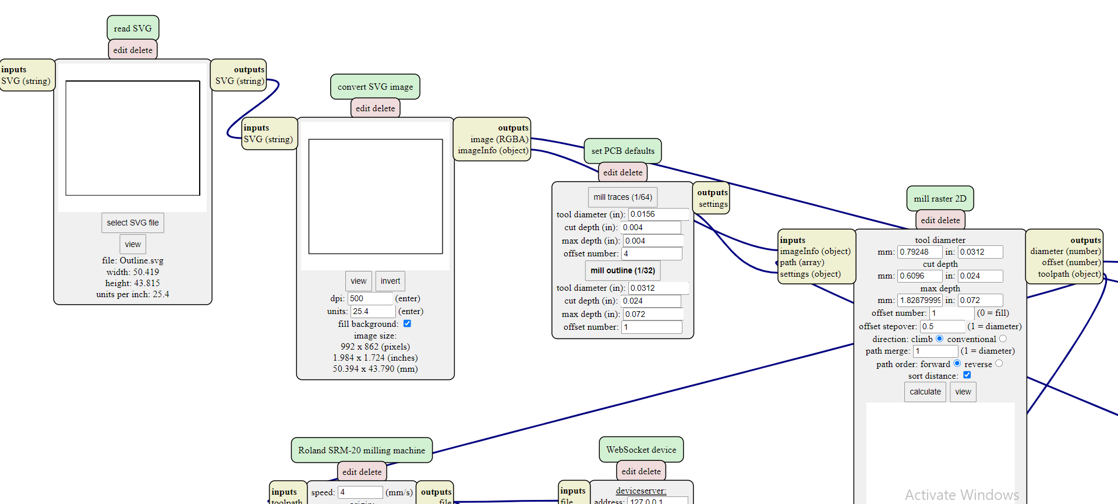
Task: Click 'image (RGBA)' output port
Action: (500, 139)
